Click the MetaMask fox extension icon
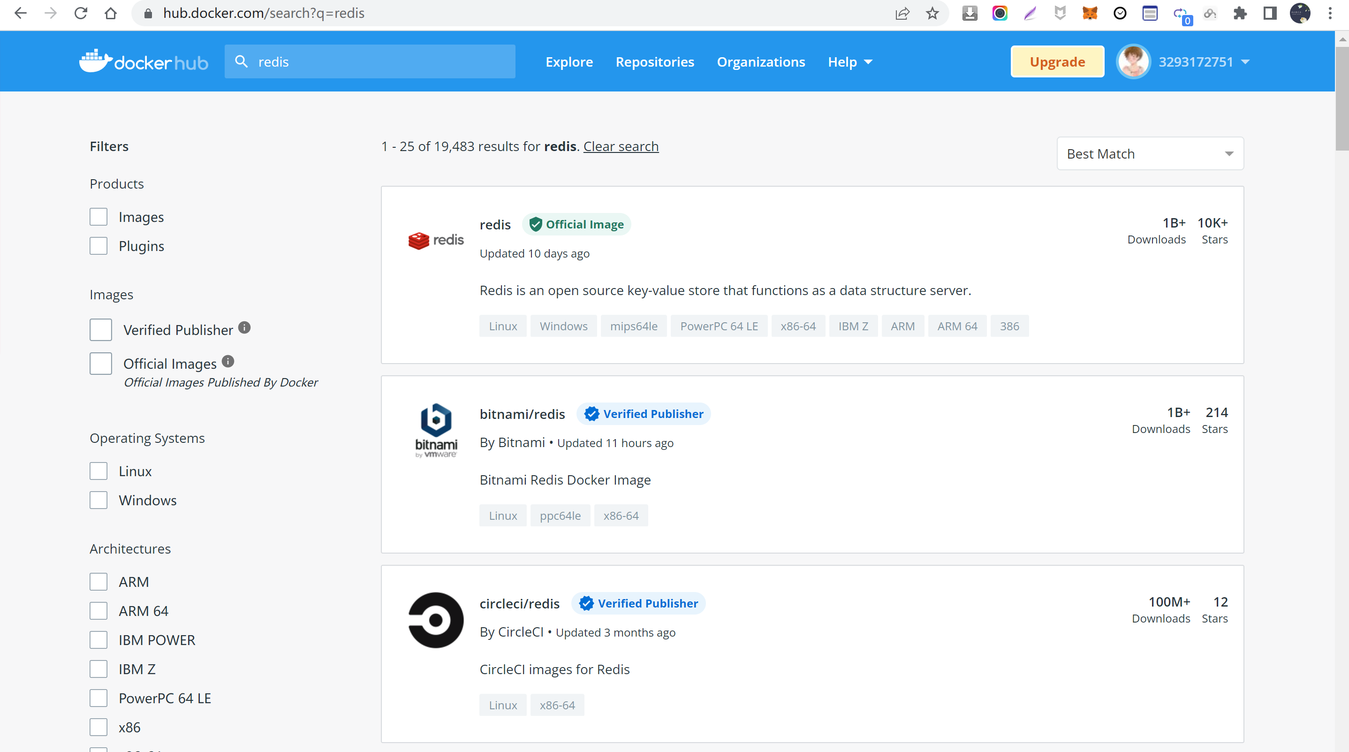 (1090, 13)
